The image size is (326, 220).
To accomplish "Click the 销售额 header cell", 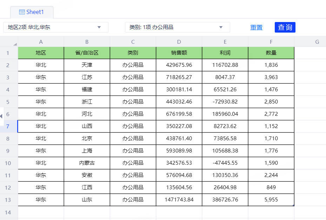I will click(179, 53).
